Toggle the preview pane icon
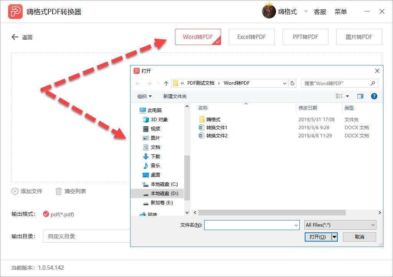Image resolution: width=393 pixels, height=277 pixels. [360, 96]
